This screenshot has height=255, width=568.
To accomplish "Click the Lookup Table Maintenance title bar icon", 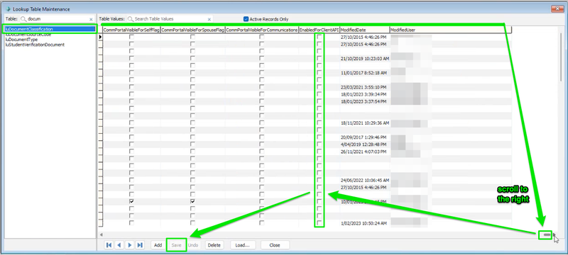I will click(x=9, y=9).
